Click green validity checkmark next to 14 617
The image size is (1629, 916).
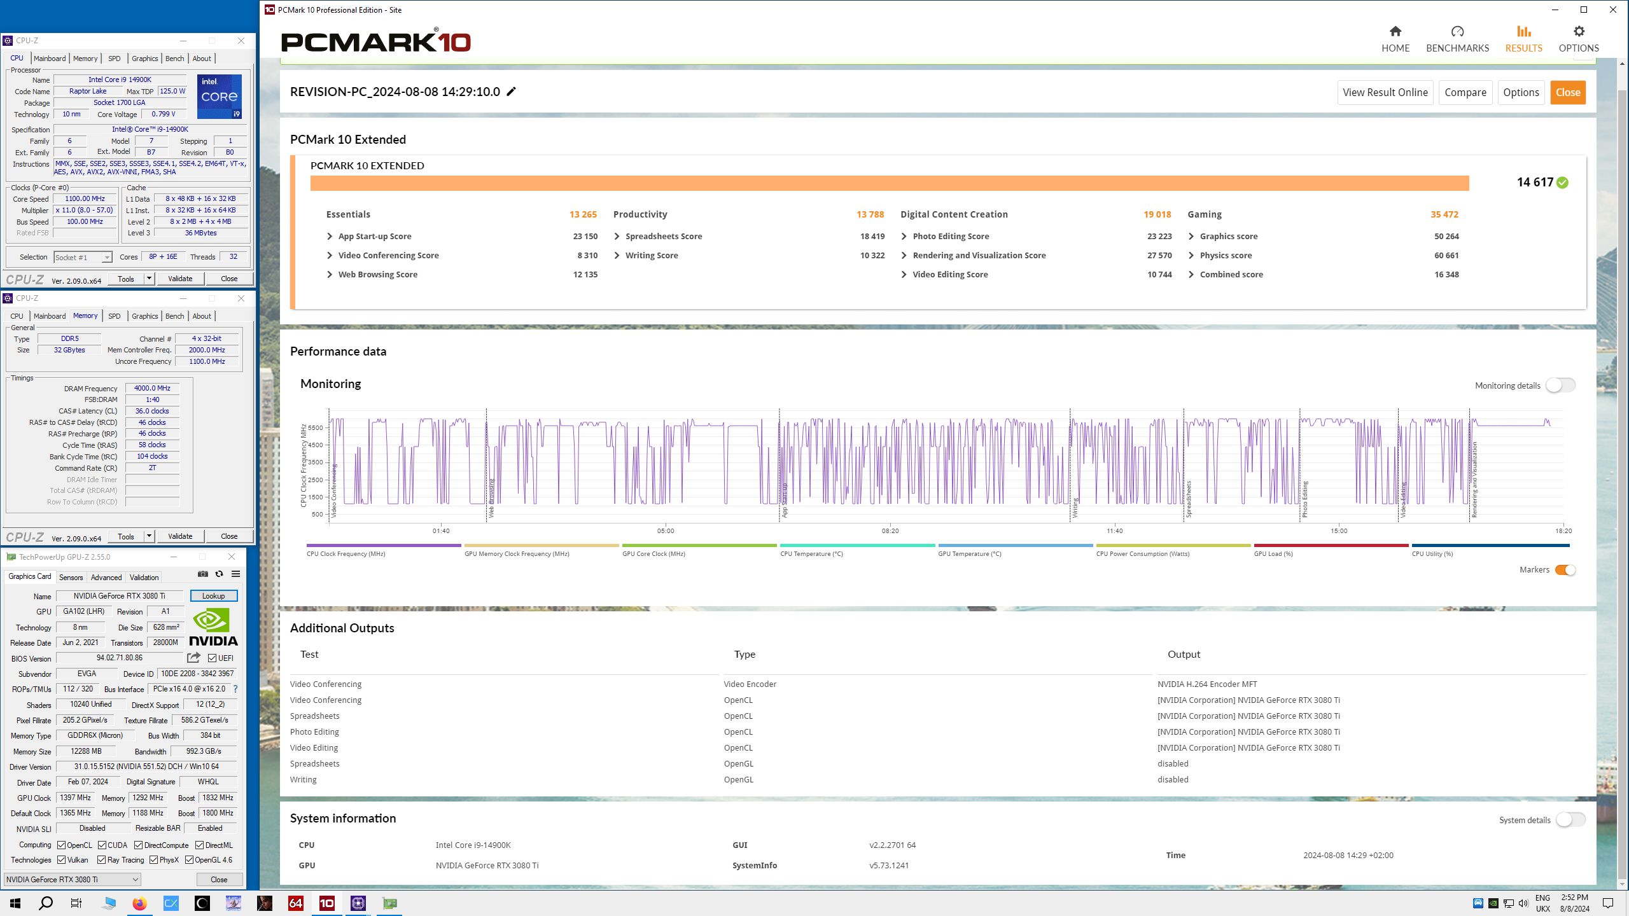tap(1562, 183)
